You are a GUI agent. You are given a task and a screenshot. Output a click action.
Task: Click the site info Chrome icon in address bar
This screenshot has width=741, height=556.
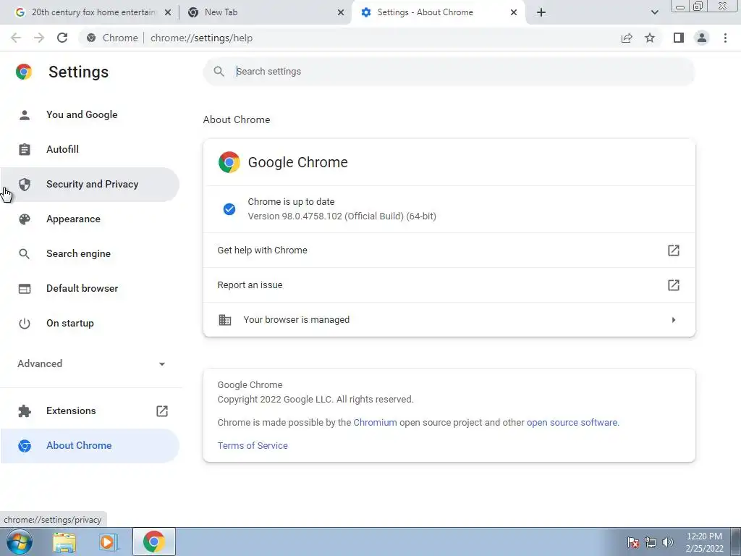coord(91,38)
